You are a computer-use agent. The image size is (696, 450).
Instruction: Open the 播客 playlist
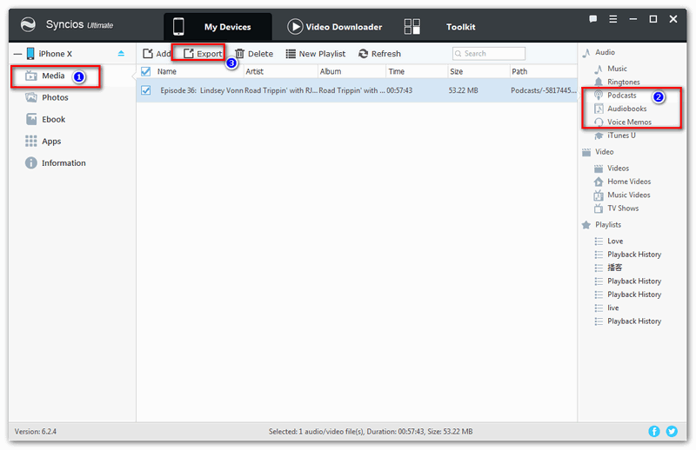click(608, 268)
